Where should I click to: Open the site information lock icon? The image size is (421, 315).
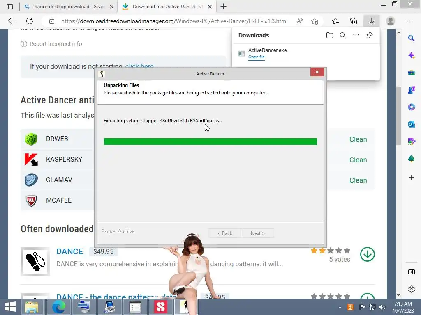[52, 21]
